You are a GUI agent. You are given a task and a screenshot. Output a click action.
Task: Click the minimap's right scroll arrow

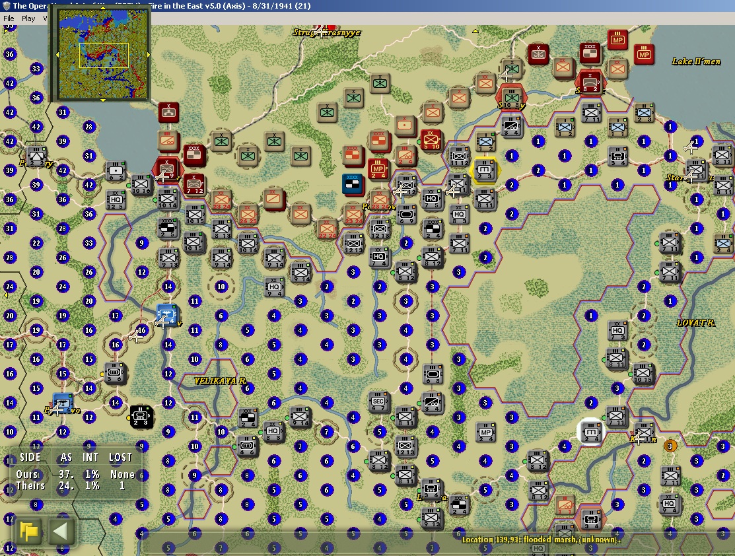click(149, 55)
